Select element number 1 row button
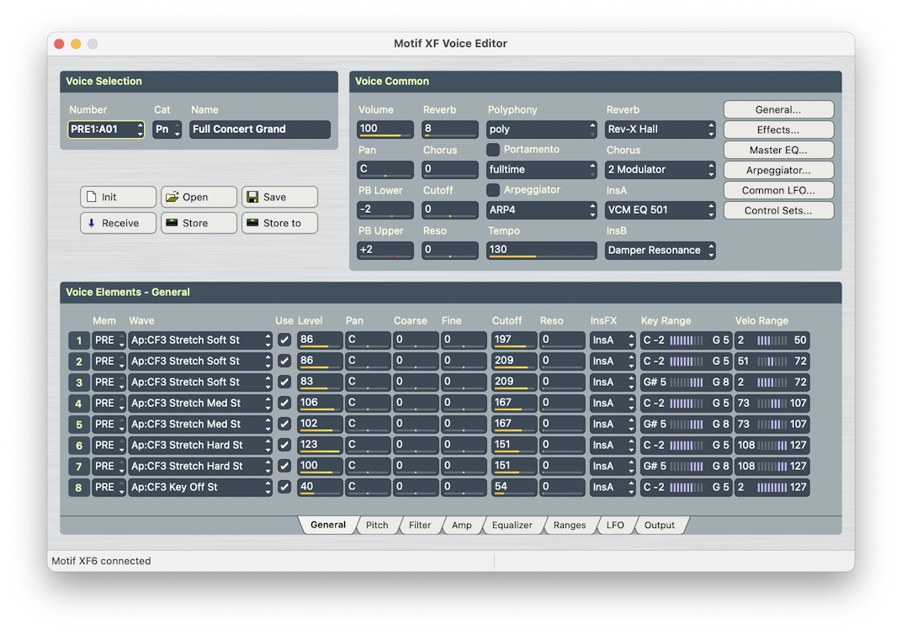The image size is (902, 634). pos(79,341)
